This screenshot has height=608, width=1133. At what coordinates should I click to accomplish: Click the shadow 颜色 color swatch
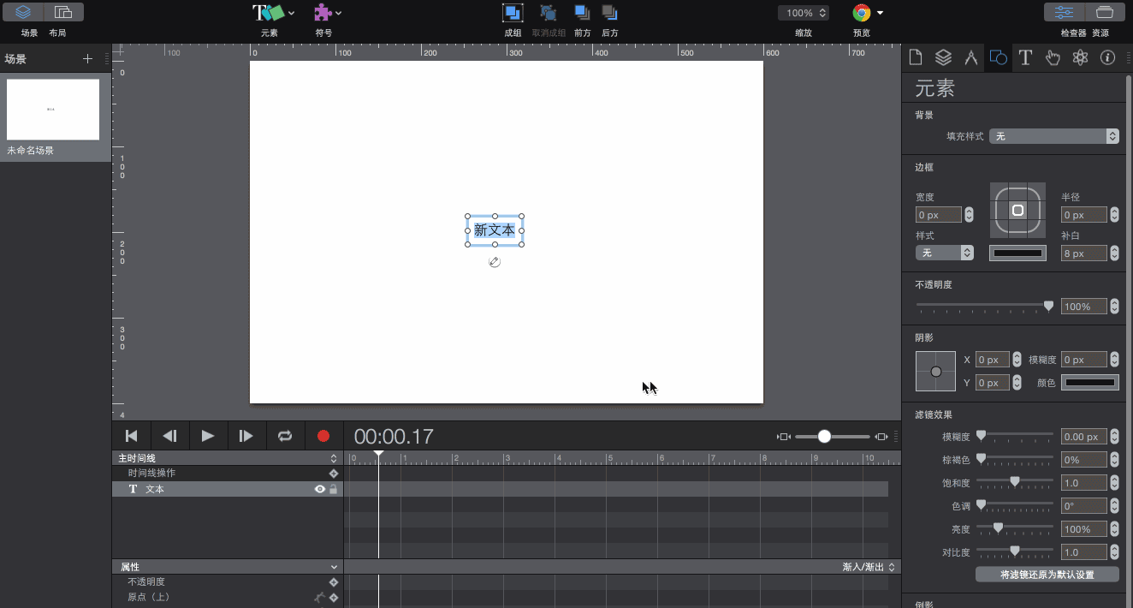[1089, 383]
